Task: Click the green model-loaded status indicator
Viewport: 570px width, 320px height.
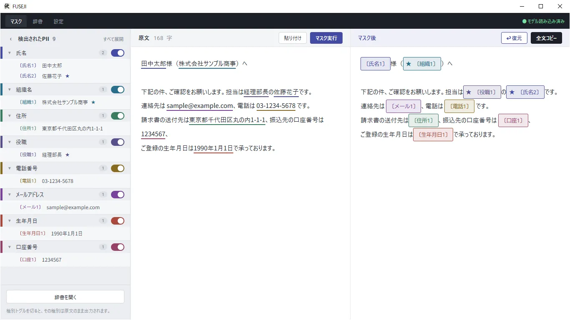Action: pos(543,21)
